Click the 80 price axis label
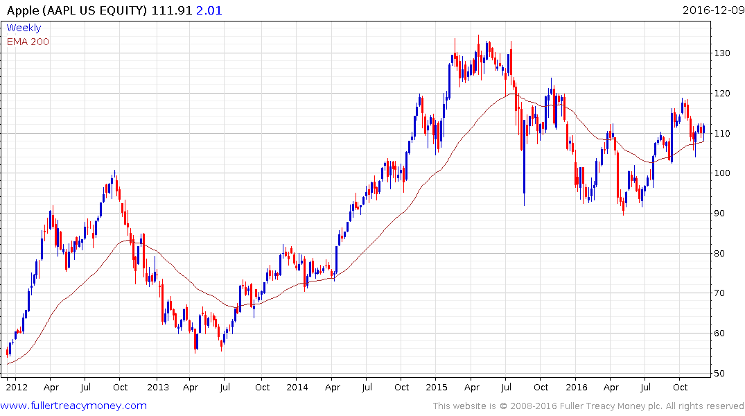This screenshot has width=745, height=416. pos(719,253)
